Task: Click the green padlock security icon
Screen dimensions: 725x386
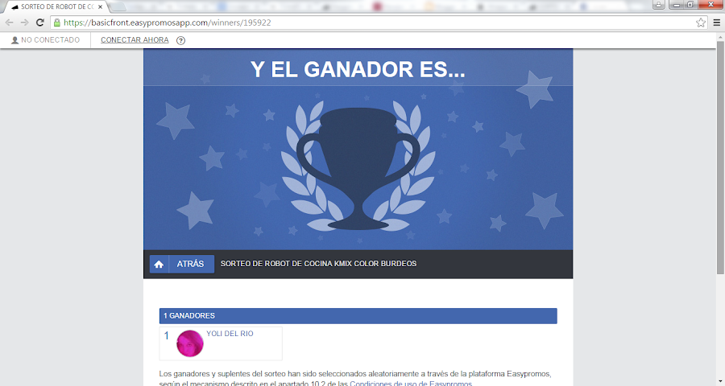Action: (x=57, y=23)
